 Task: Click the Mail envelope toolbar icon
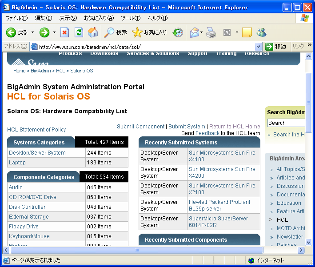point(194,32)
